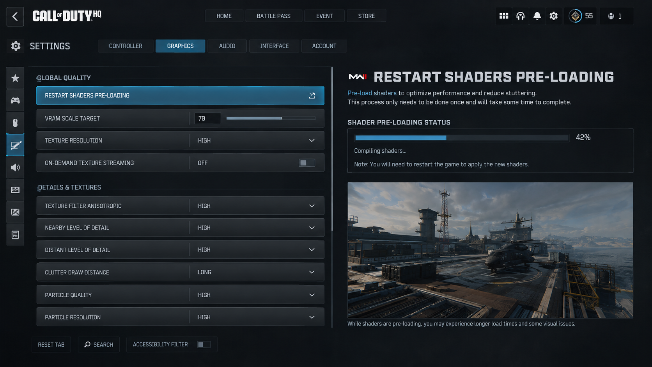Follow the Pre-load shaders link
Image resolution: width=652 pixels, height=367 pixels.
(x=372, y=93)
